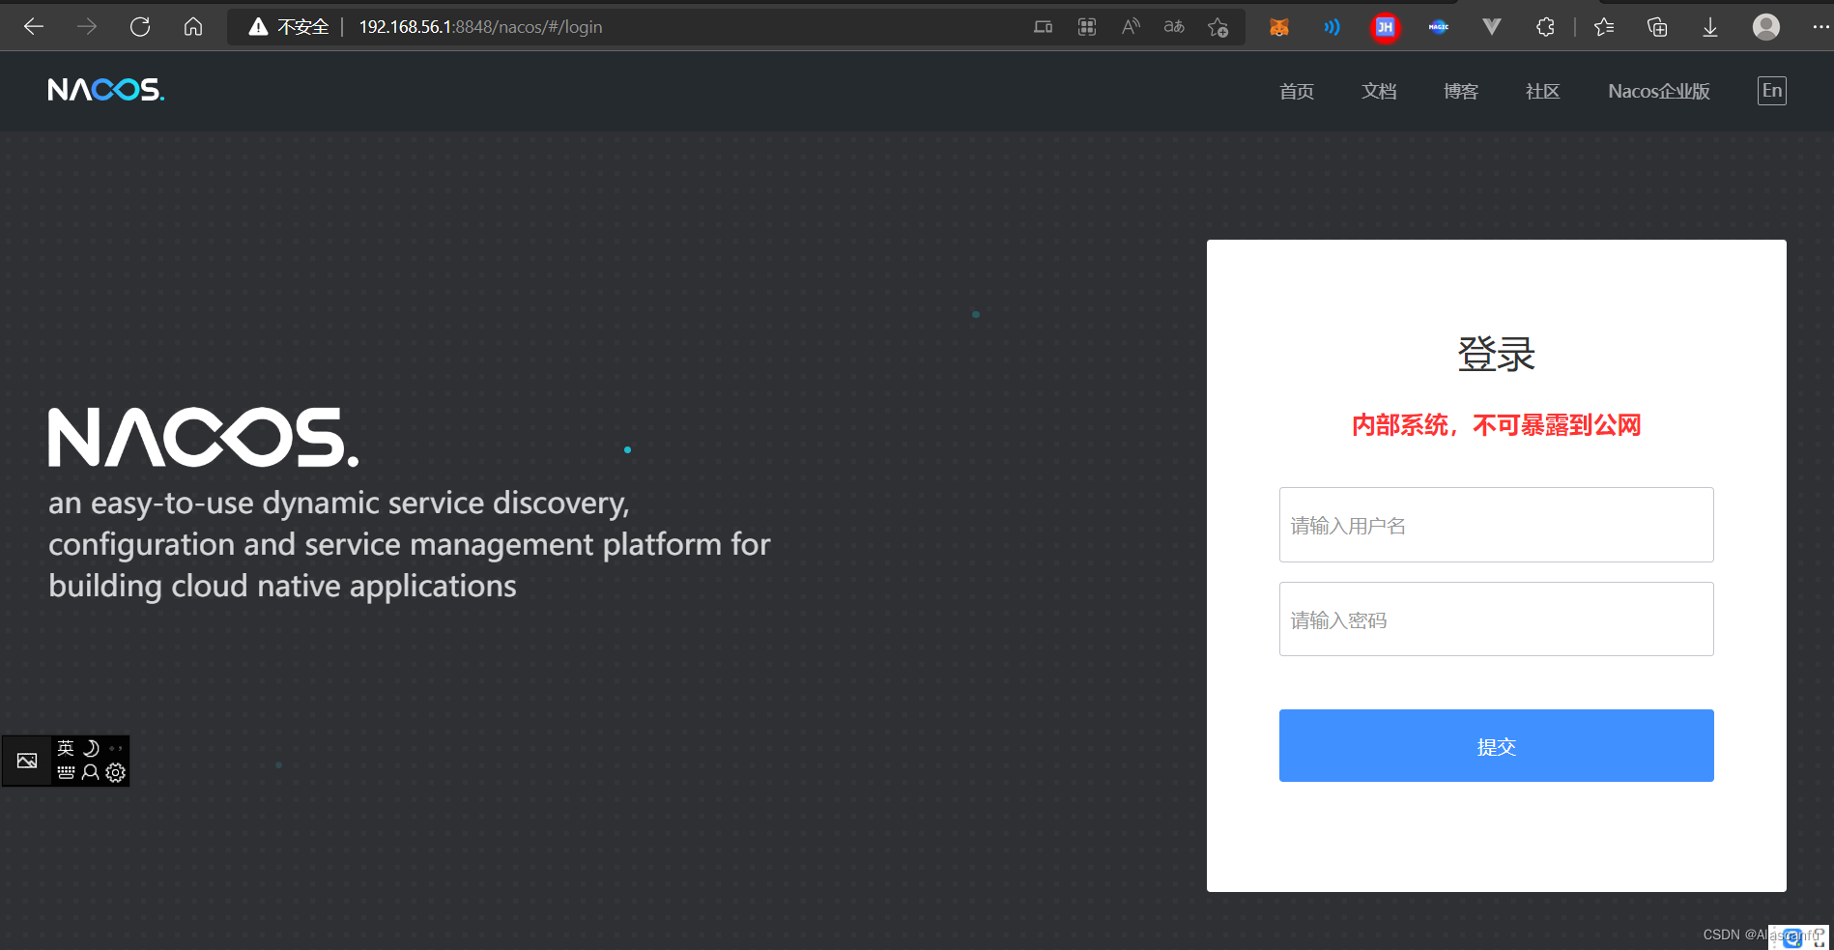Click the NACOS logo in header
1834x950 pixels.
(106, 90)
